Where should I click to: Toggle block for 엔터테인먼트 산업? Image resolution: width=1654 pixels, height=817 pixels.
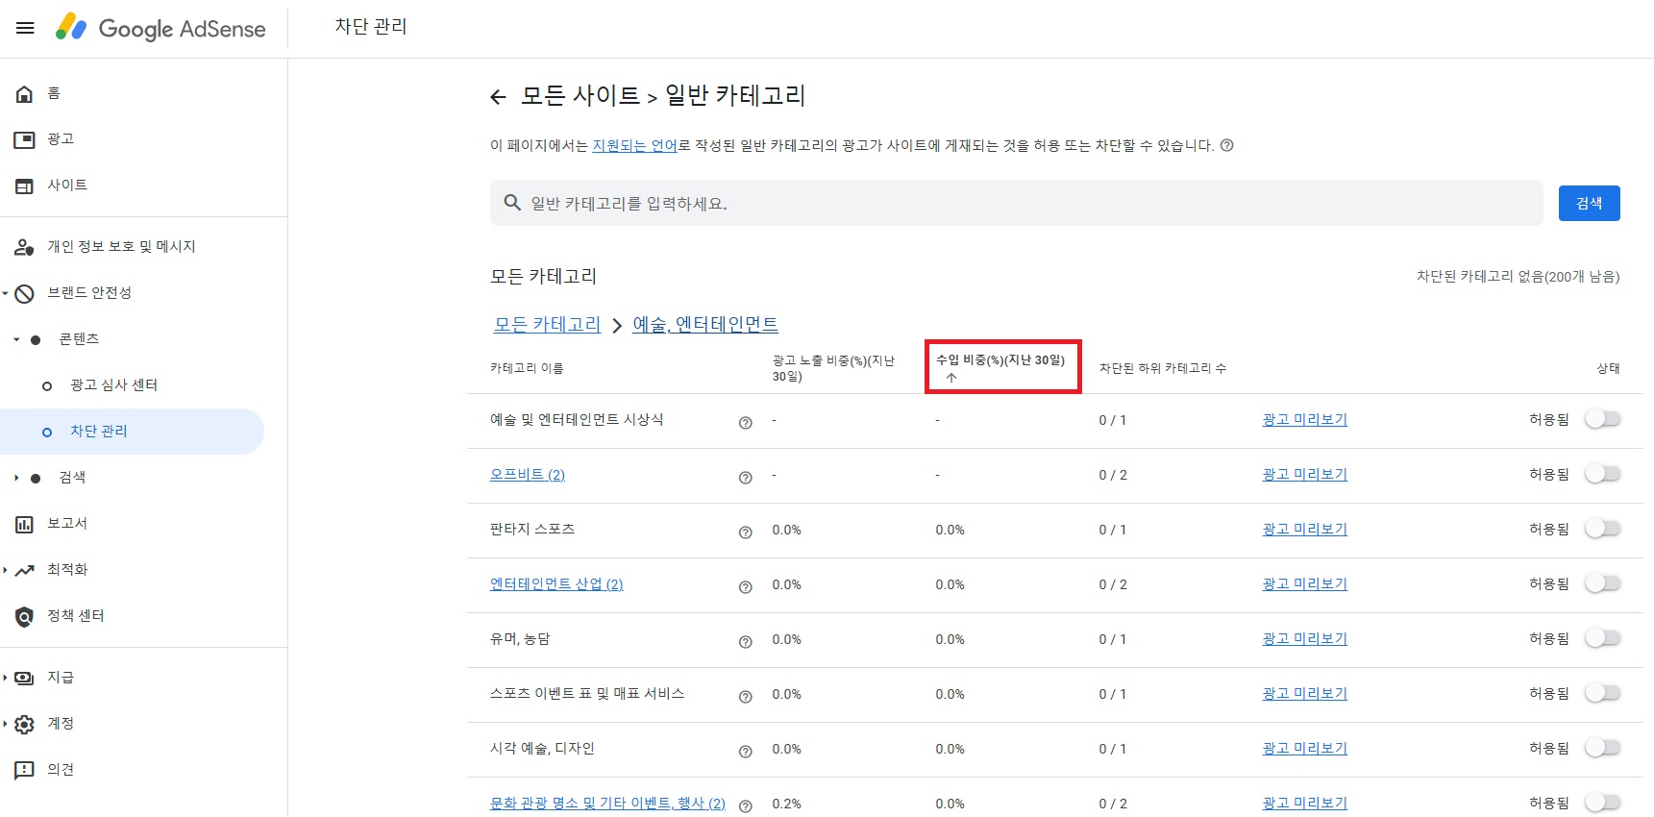pos(1602,583)
